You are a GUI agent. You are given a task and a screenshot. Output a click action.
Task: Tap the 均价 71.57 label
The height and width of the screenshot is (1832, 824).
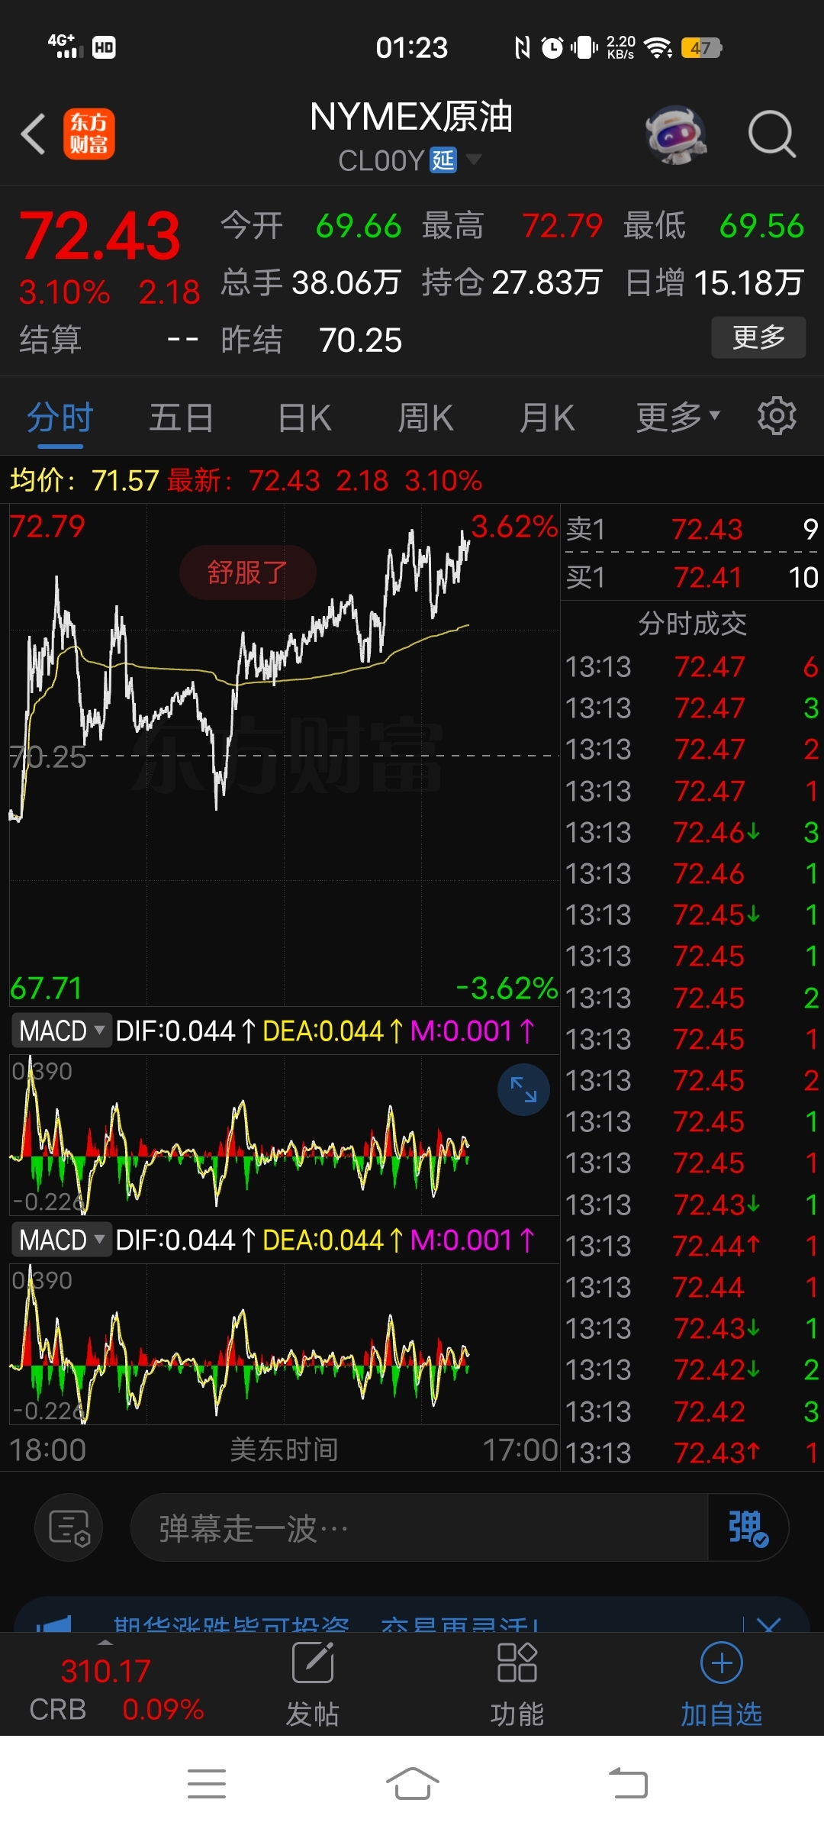(85, 481)
